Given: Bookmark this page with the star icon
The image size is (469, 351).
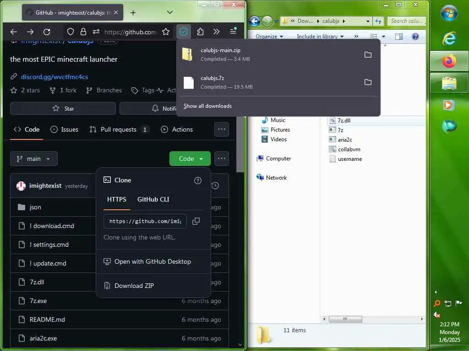Looking at the screenshot, I should pyautogui.click(x=166, y=32).
